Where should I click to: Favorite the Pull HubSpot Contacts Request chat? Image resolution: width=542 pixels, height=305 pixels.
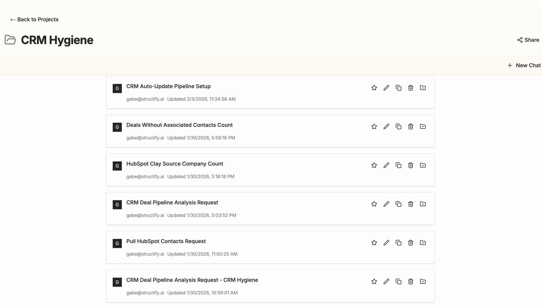pyautogui.click(x=374, y=243)
